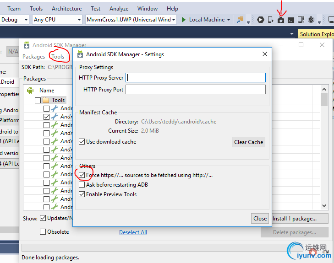334x263 pixels.
Task: Open the Help menu
Action: [172, 9]
